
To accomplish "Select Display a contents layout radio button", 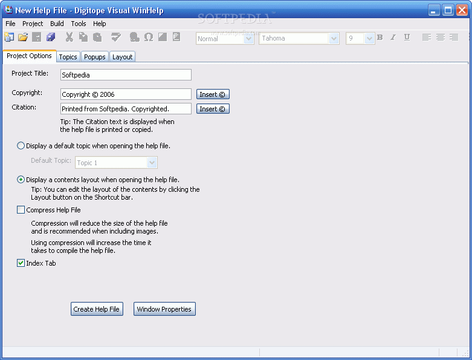I will [21, 180].
